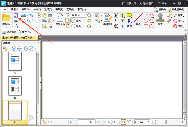
Task: Select page 10 thumbnail
Action: (15, 86)
